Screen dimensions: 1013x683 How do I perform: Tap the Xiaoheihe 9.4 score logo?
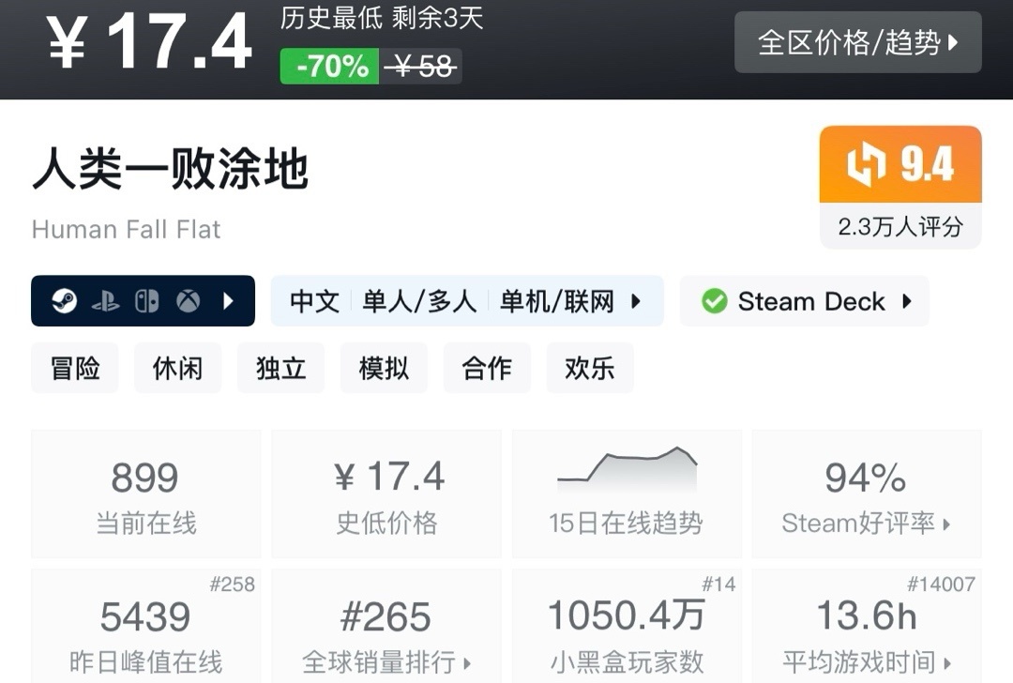[866, 165]
